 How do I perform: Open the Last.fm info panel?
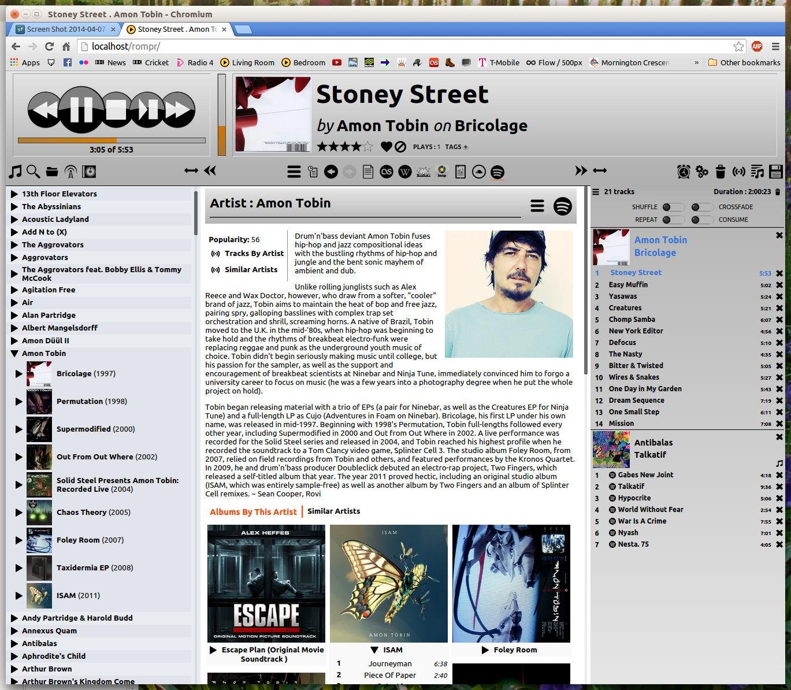(x=386, y=172)
